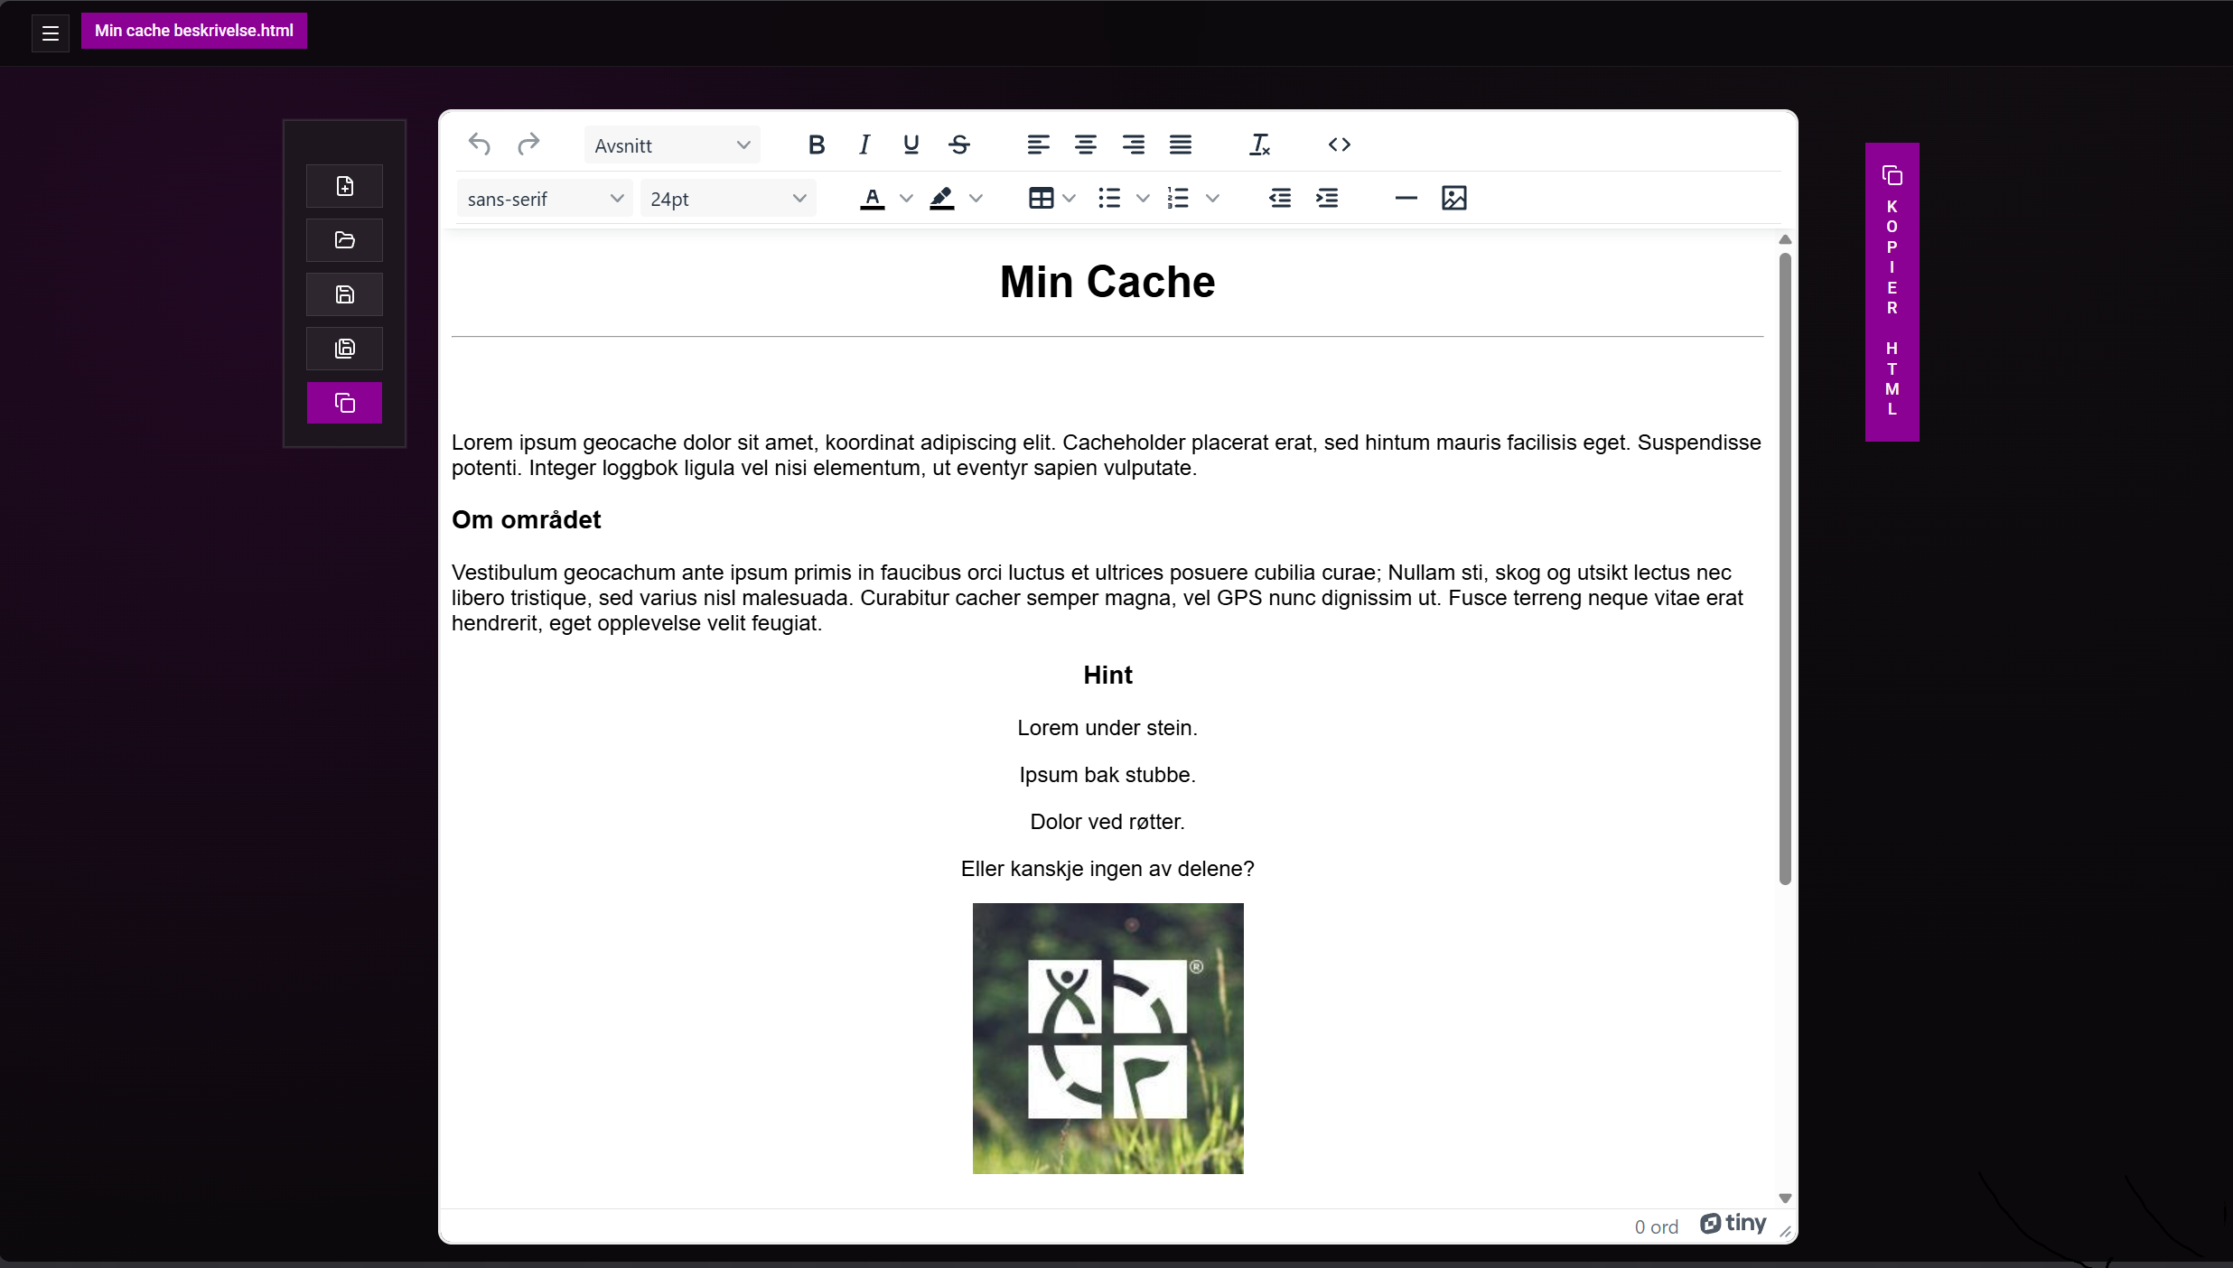Open the 24pt font size dropdown

pyautogui.click(x=728, y=199)
